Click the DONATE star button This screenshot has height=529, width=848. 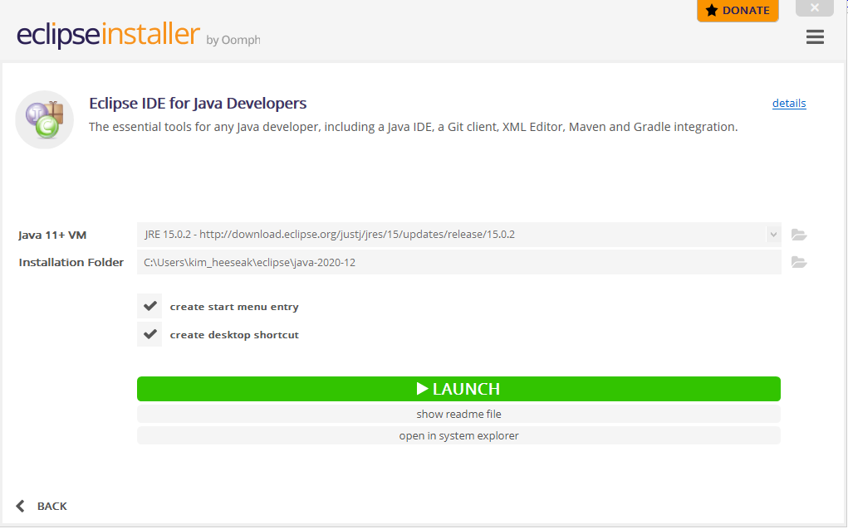738,10
